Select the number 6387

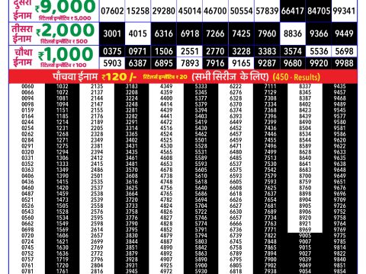coord(138,63)
